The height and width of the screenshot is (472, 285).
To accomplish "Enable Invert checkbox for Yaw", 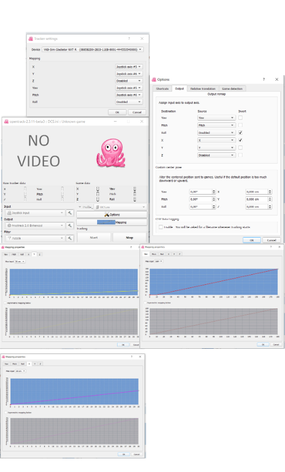I will (240, 117).
